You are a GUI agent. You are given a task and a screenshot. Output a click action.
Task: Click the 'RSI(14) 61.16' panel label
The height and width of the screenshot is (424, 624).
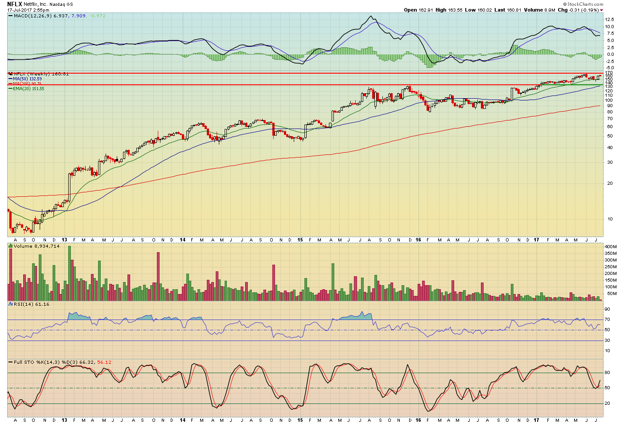point(31,304)
